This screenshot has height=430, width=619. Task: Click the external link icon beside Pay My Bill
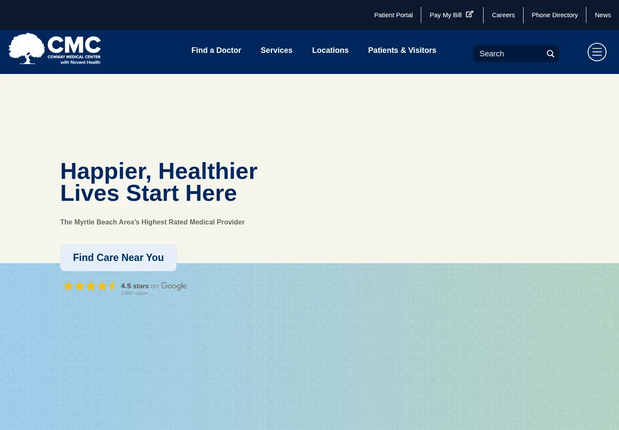[469, 14]
